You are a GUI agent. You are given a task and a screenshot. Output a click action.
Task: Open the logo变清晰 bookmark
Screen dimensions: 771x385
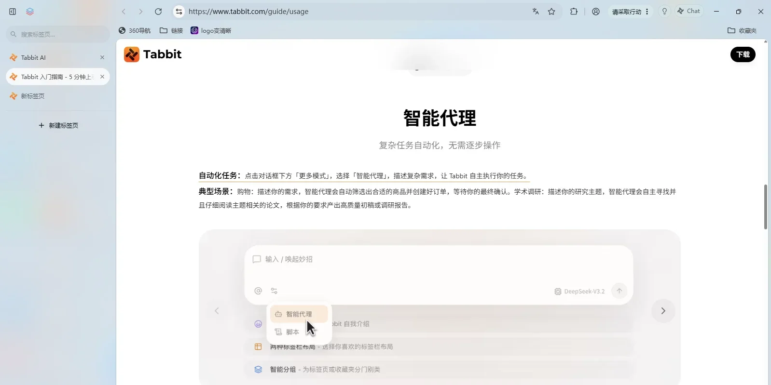click(211, 30)
